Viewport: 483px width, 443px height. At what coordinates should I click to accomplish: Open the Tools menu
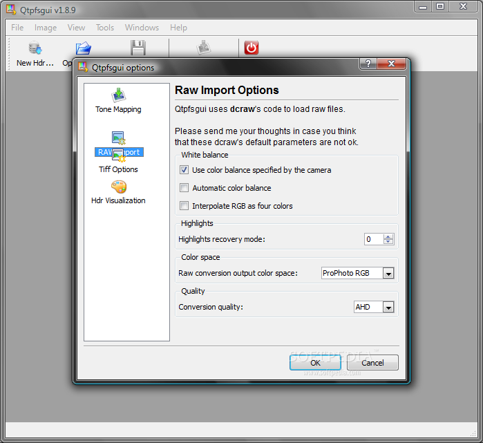pos(105,28)
